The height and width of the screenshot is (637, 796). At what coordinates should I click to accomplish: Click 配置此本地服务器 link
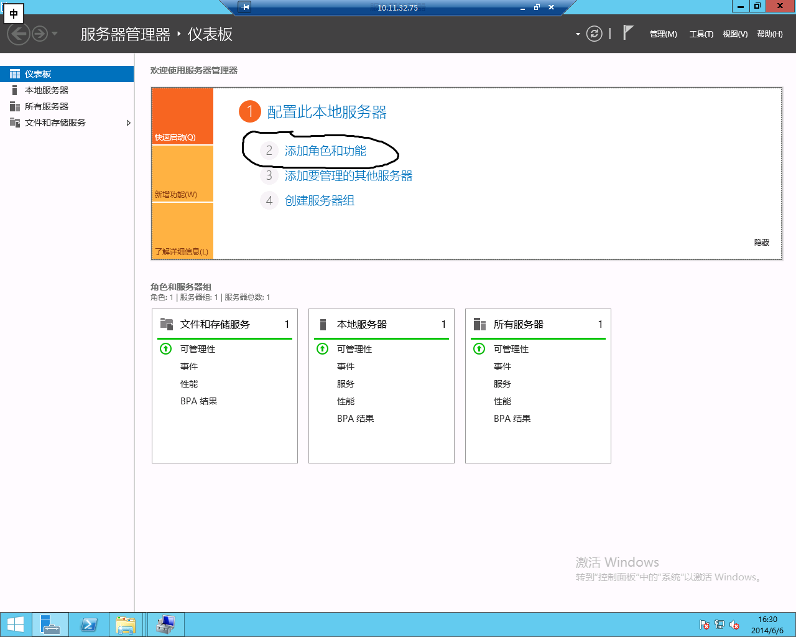[326, 112]
